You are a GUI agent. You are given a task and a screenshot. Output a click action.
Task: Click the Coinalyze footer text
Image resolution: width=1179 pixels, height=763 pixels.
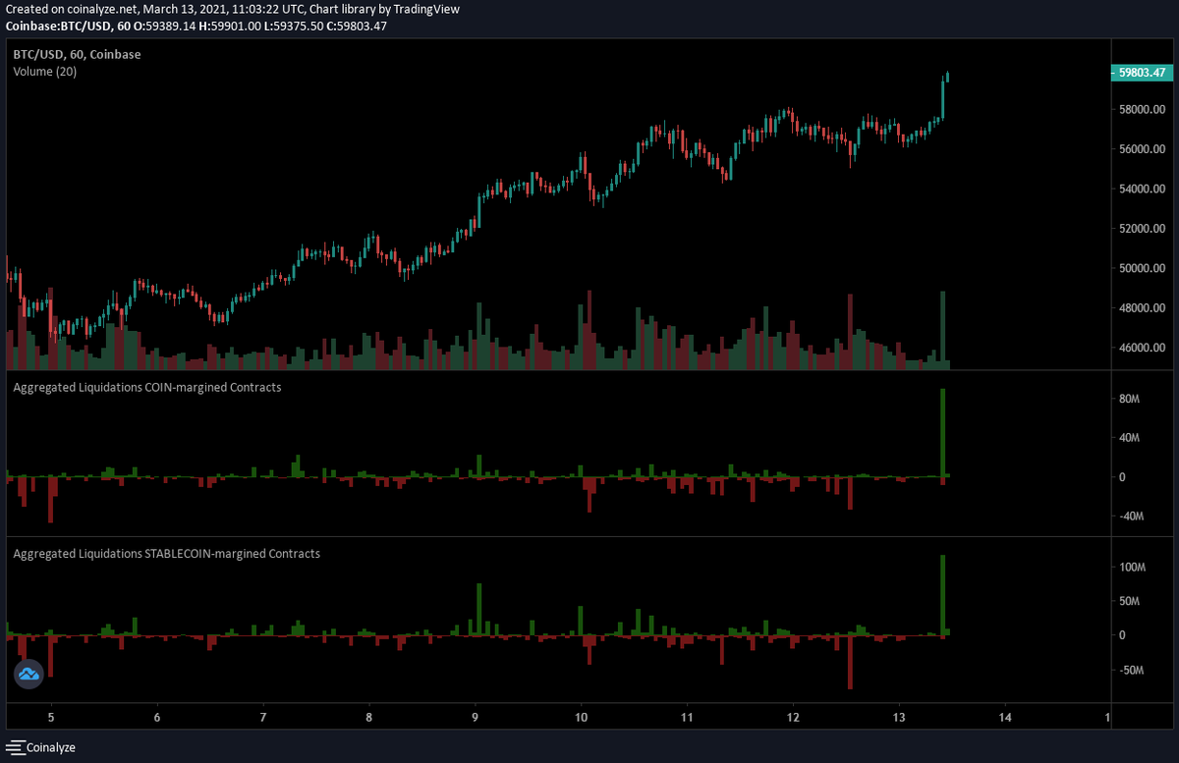[x=50, y=747]
